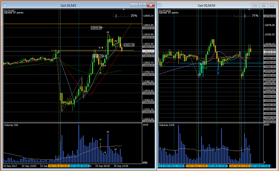Minimize the Ger30,M30 chart window
Image resolution: width=279 pixels, height=171 pixels.
[x=255, y=6]
